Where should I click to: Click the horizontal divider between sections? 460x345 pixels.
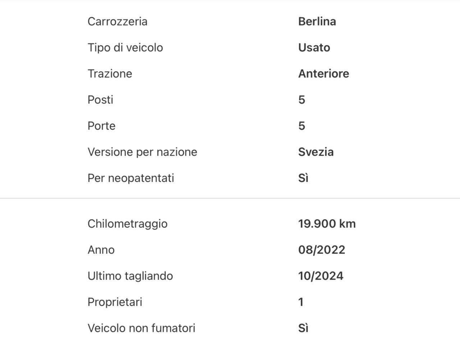230,198
